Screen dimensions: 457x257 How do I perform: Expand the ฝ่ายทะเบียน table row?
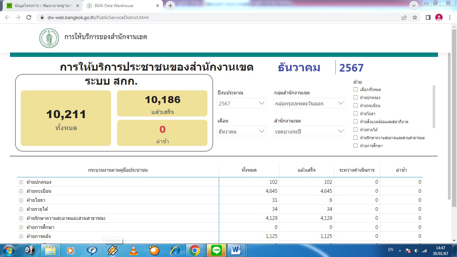(21, 191)
